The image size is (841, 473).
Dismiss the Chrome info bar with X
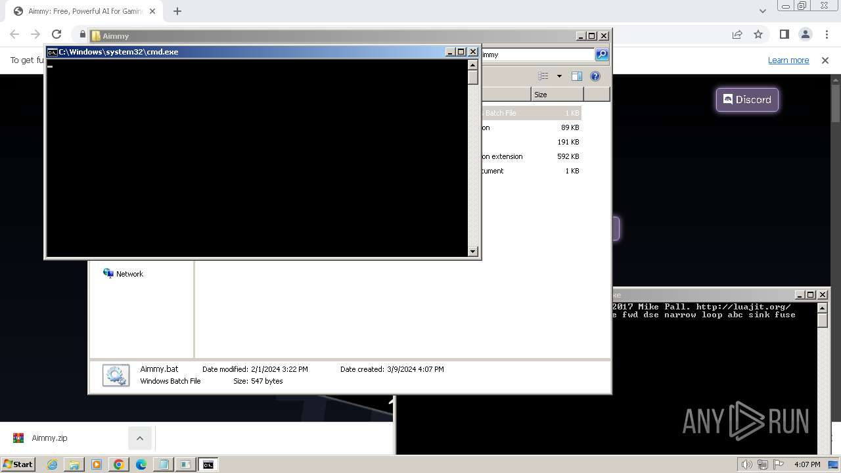(x=825, y=60)
